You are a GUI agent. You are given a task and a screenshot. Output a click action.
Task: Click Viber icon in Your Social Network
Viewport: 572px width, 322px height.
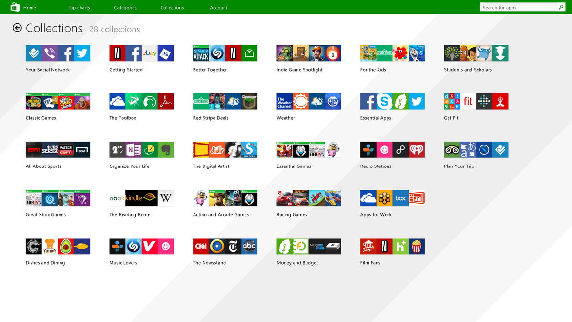coord(50,53)
